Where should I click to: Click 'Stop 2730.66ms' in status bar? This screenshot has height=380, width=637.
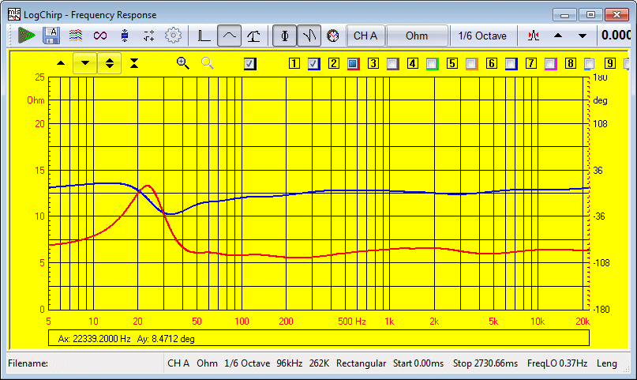pyautogui.click(x=485, y=363)
